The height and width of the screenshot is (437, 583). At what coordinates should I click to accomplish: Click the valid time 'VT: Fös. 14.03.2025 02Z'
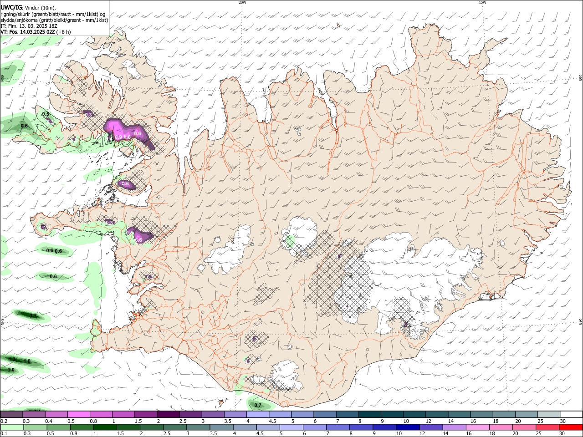click(28, 32)
